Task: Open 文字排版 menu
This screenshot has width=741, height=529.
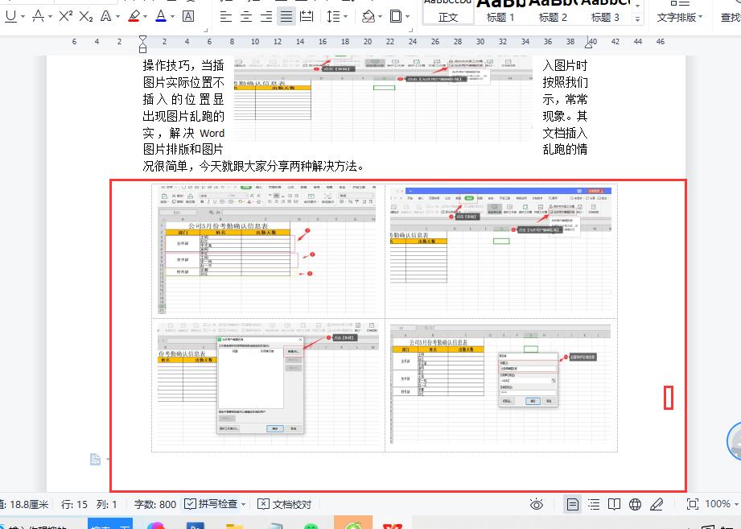Action: 680,18
